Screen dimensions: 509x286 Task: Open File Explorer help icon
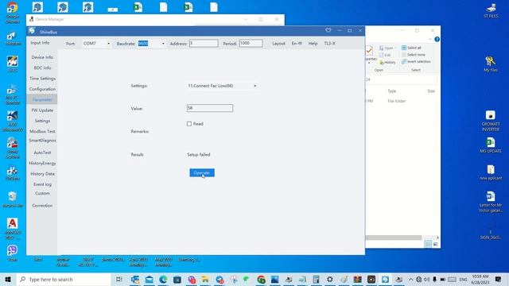tap(437, 39)
